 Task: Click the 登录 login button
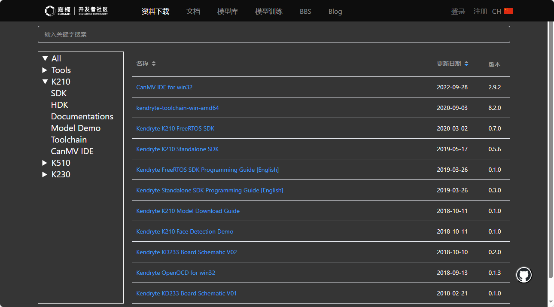tap(458, 11)
